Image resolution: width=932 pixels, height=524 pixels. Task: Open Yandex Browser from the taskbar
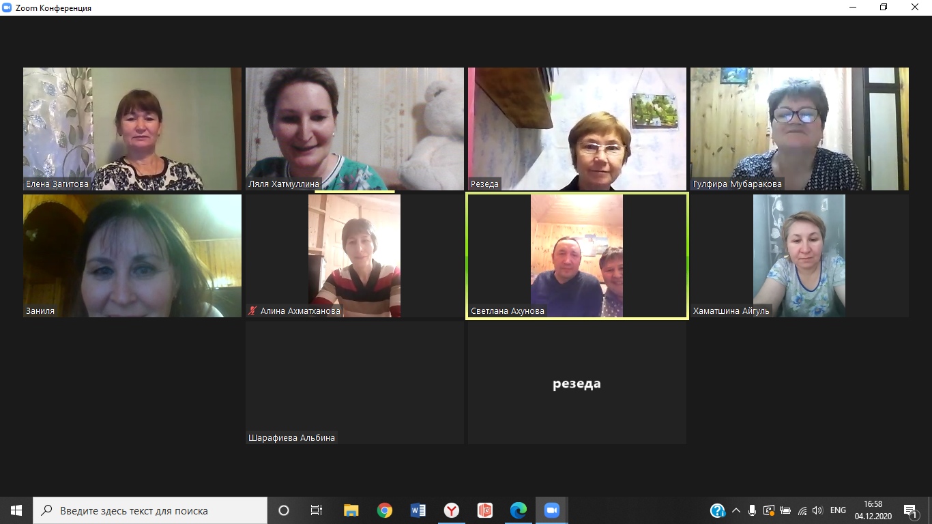[452, 510]
